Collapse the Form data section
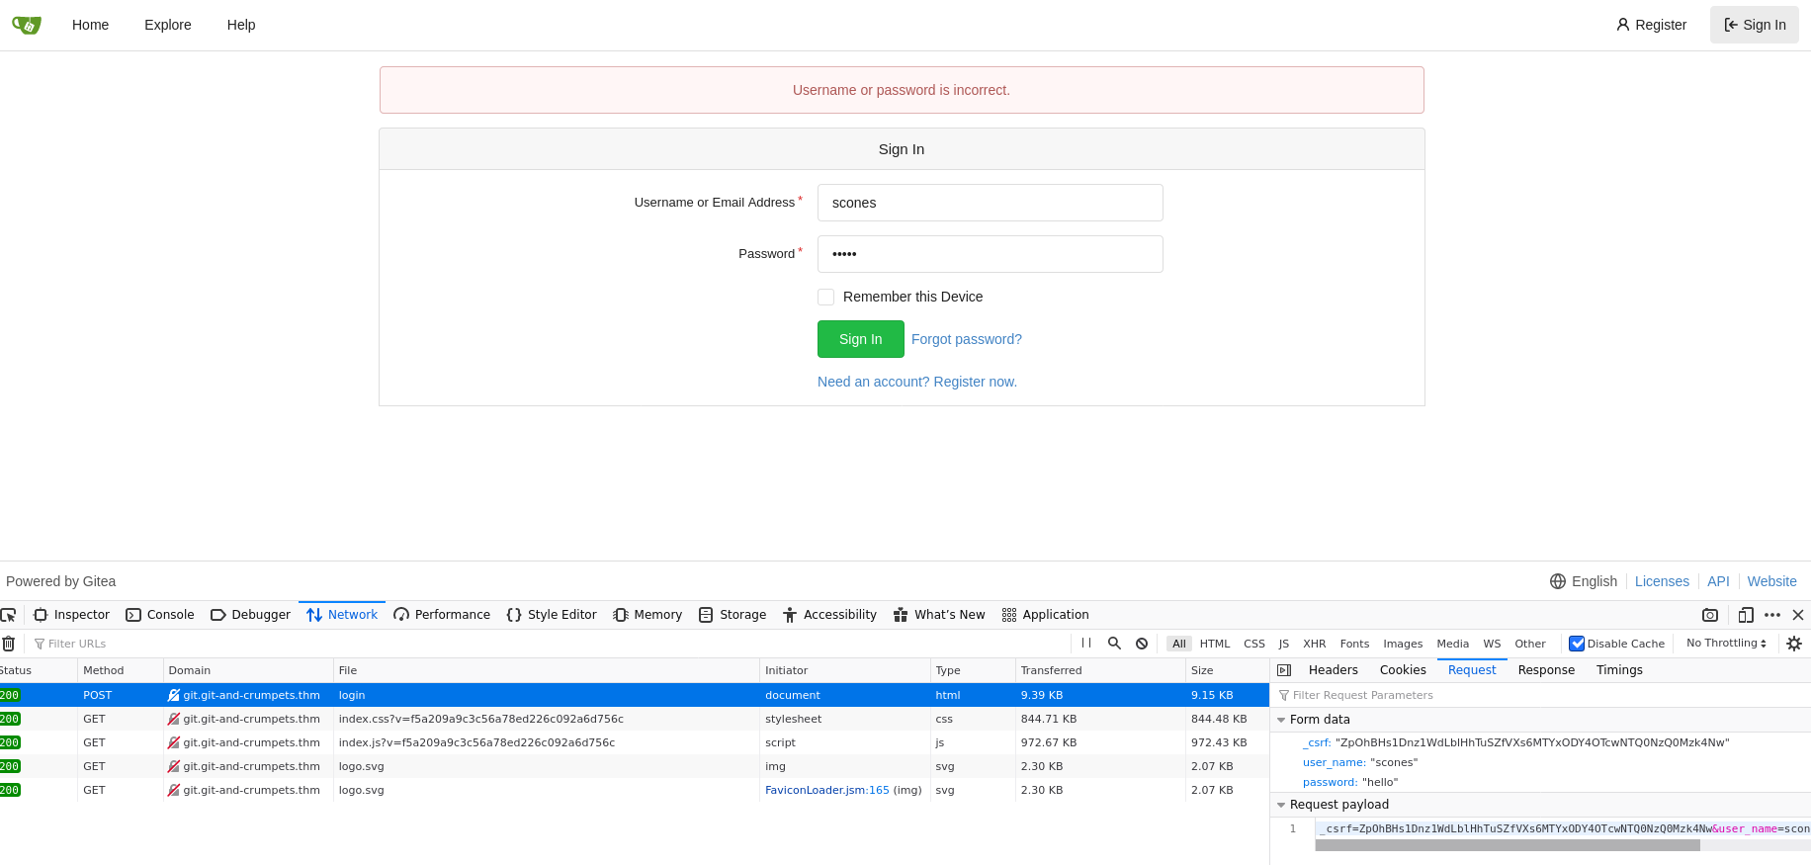The width and height of the screenshot is (1811, 865). (1282, 720)
